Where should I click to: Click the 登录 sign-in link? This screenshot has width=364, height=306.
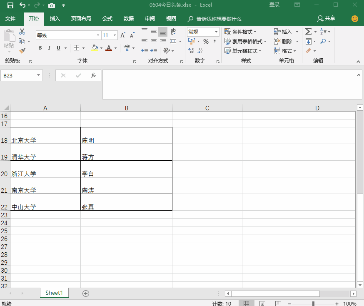click(274, 5)
